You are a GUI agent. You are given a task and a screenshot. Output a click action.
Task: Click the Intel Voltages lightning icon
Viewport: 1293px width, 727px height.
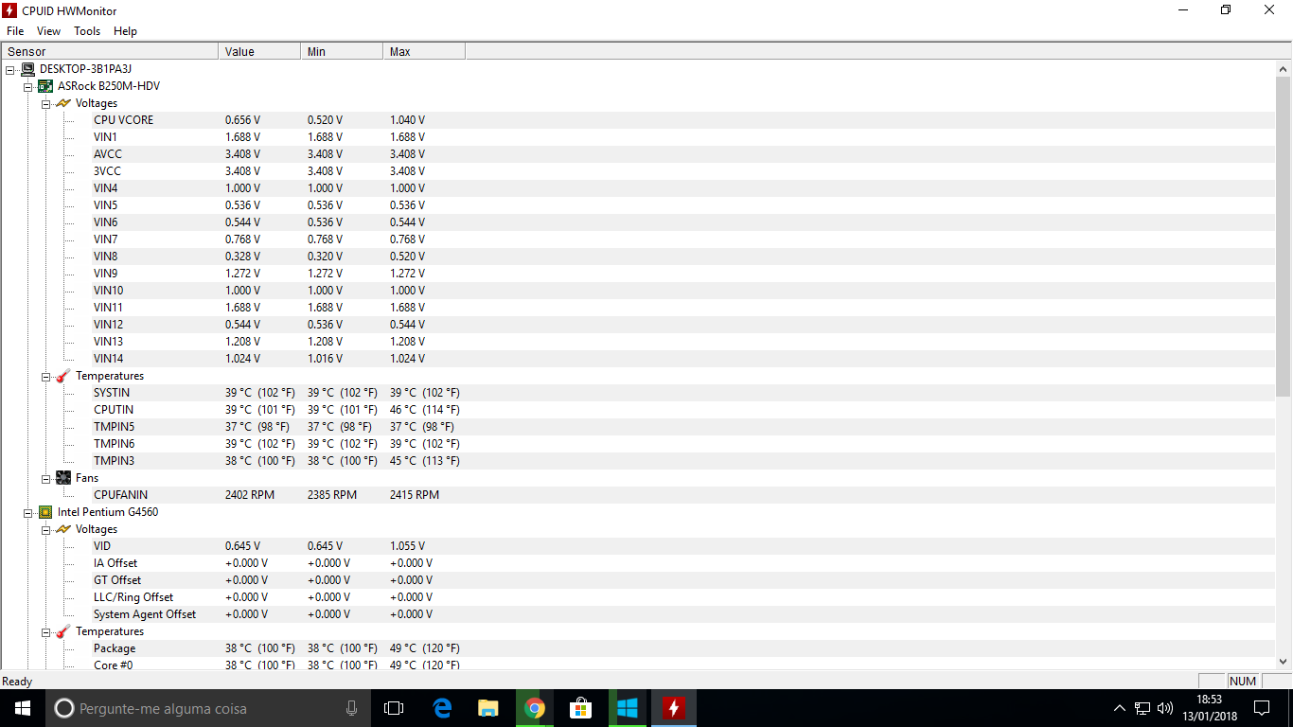(63, 529)
